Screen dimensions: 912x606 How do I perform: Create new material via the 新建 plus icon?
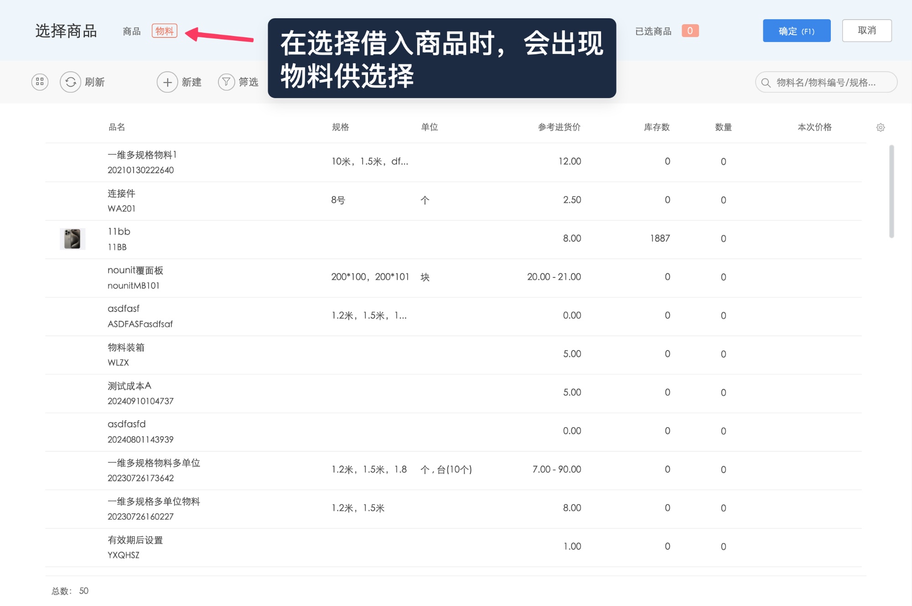click(167, 82)
